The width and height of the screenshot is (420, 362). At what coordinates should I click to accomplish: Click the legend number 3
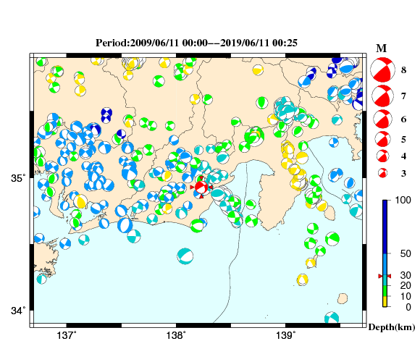tap(403, 174)
